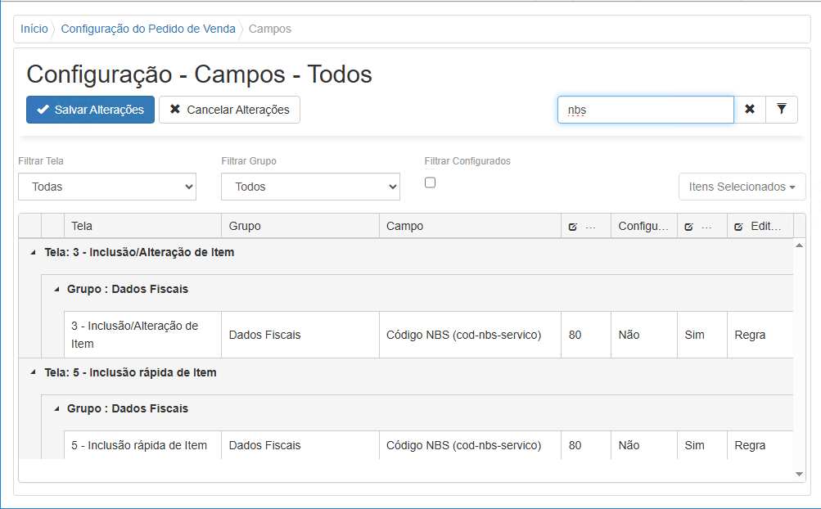Focus the search field containing nbs
Viewport: 821px width, 509px height.
[645, 110]
